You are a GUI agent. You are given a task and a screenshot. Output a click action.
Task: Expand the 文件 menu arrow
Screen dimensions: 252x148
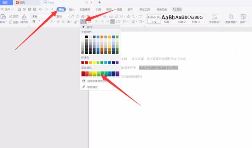13,9
